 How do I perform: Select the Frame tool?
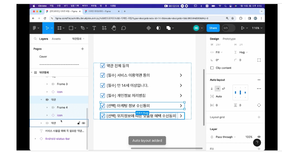click(x=60, y=28)
